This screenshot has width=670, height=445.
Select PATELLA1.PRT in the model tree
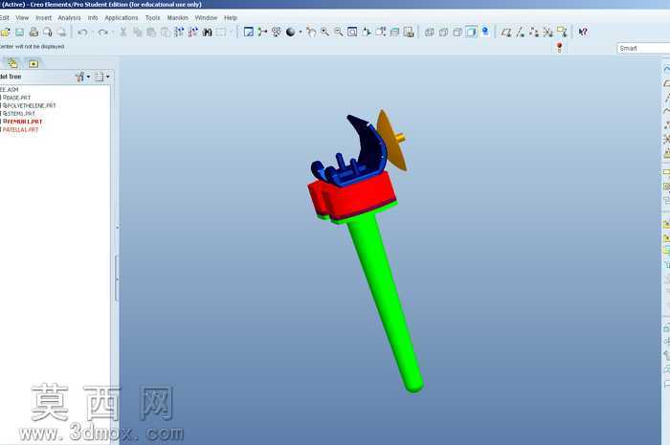[x=20, y=129]
